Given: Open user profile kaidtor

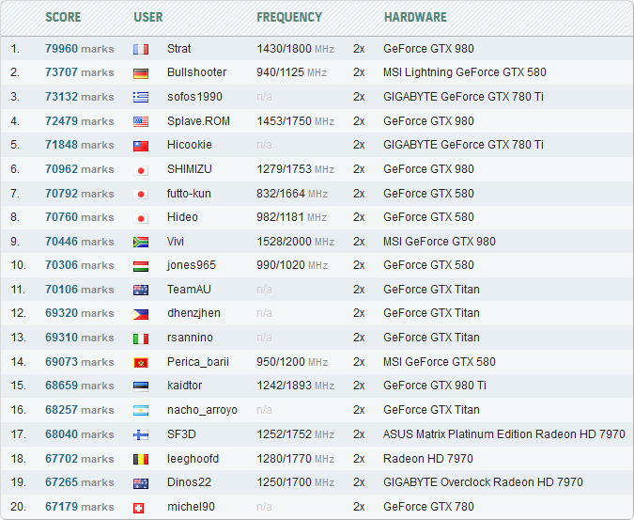Looking at the screenshot, I should [x=187, y=386].
